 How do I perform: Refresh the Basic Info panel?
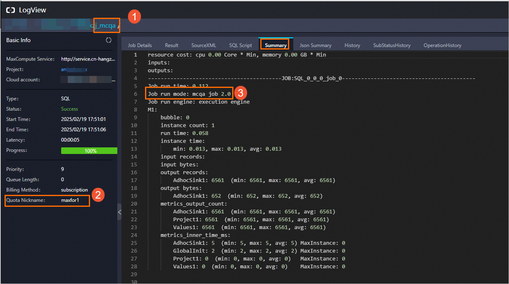(109, 40)
